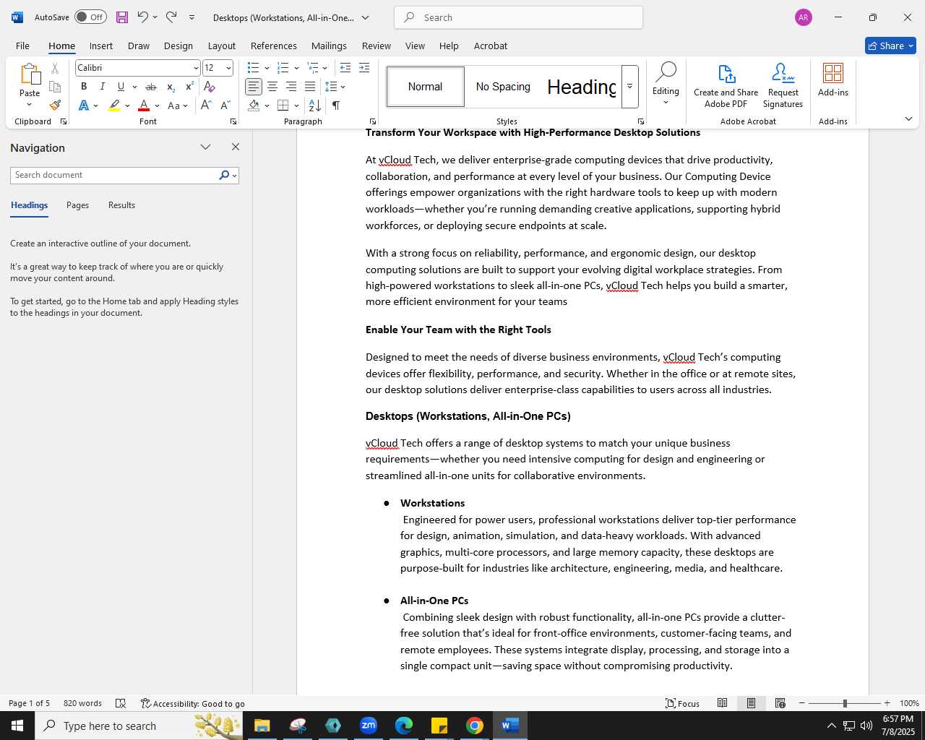Open the font name dropdown showing Calibri

point(196,68)
